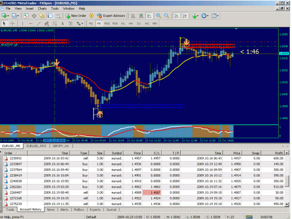Click the Profit column header
The image size is (292, 219).
click(272, 153)
